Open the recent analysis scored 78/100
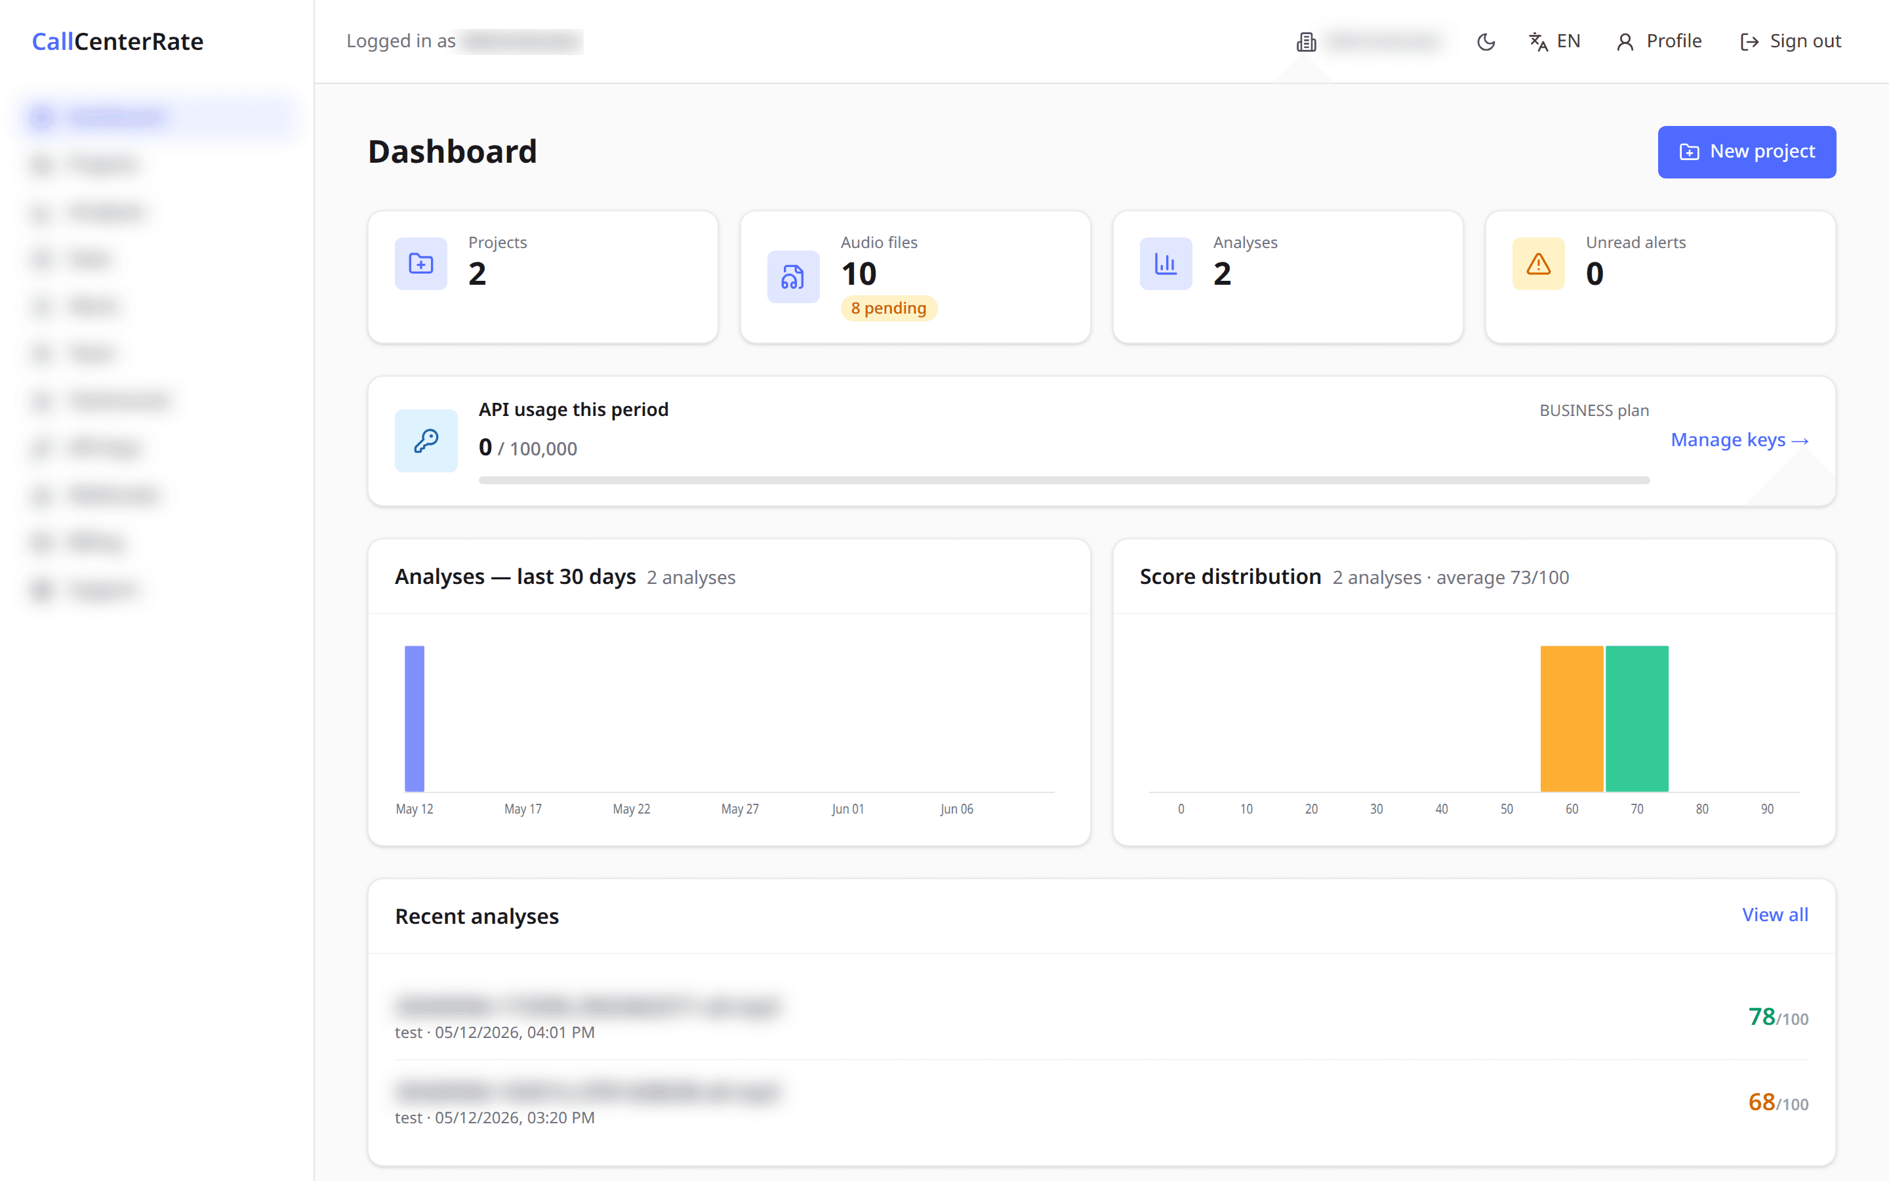Viewport: 1889px width, 1181px height. (1101, 1017)
